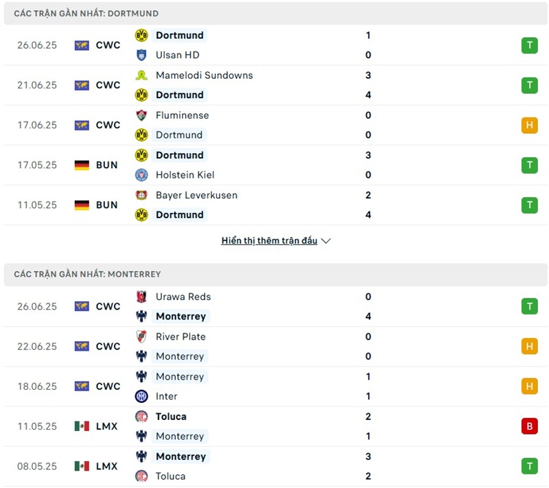The height and width of the screenshot is (488, 549).
Task: Click the Mamelodi Sundowns team logo
Action: click(141, 75)
